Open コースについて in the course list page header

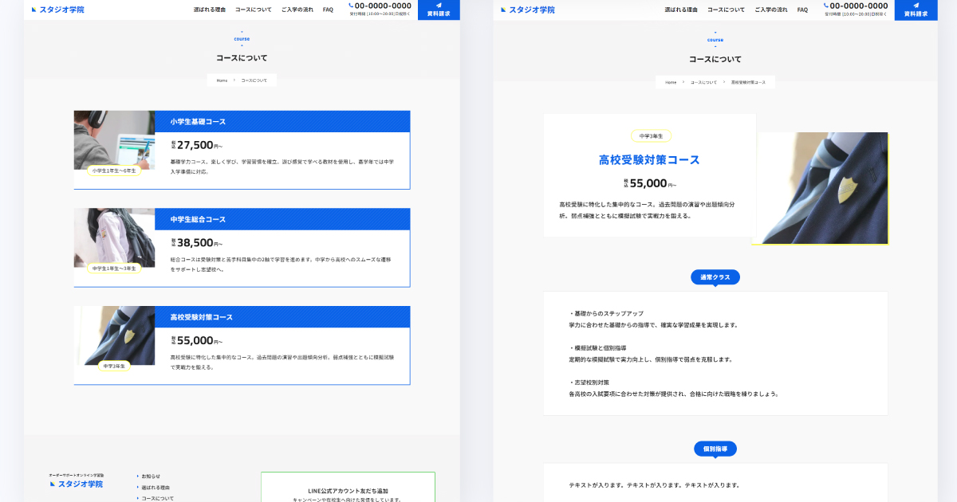(254, 10)
